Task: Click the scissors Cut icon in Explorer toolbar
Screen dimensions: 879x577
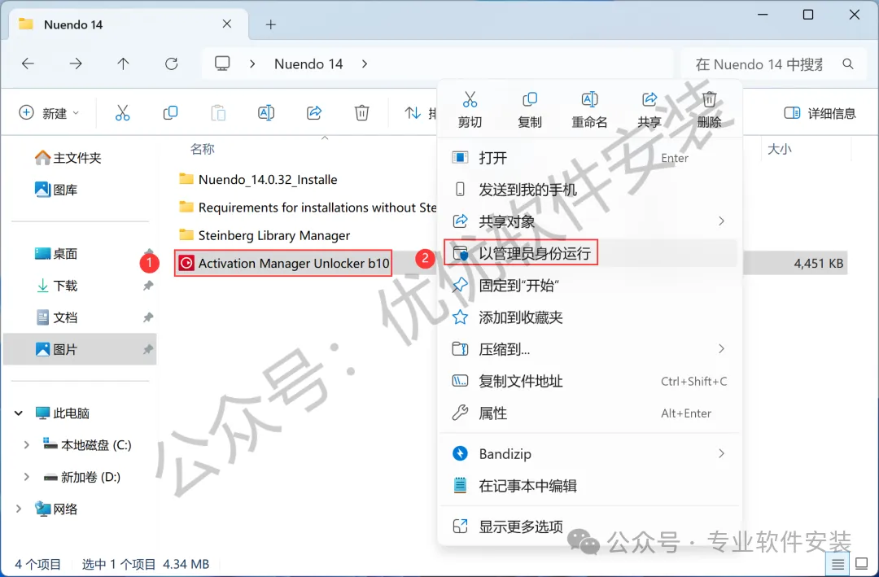Action: (x=122, y=112)
